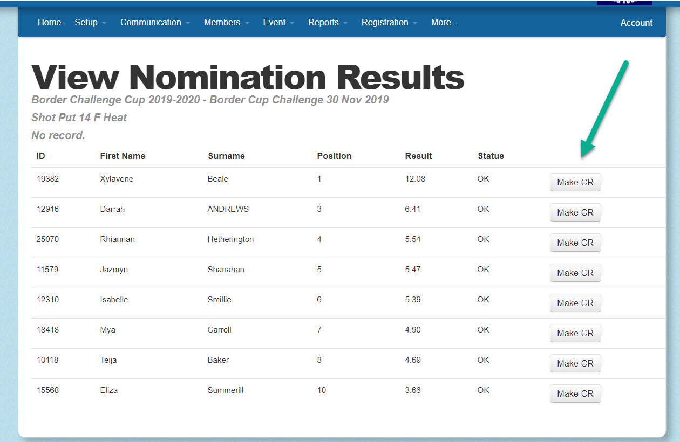This screenshot has width=680, height=442.
Task: Select surname Shanahan
Action: [x=226, y=270]
